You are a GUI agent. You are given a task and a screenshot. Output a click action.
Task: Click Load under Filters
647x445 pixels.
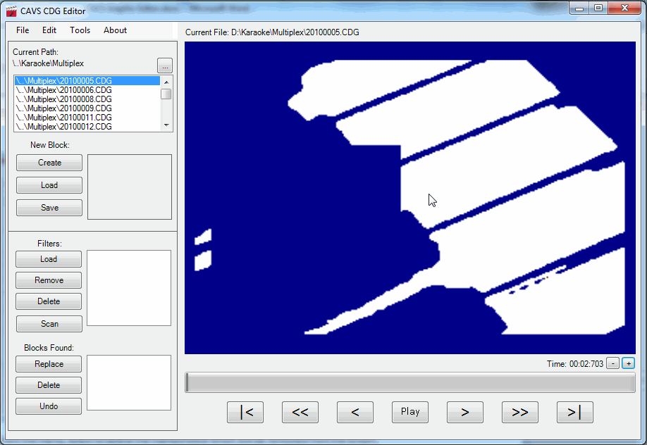[49, 259]
